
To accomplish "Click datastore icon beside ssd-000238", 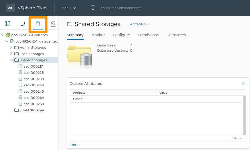I will click(x=20, y=79).
